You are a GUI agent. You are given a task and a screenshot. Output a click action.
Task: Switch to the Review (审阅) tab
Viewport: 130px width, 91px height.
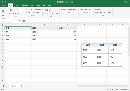[x=44, y=5]
